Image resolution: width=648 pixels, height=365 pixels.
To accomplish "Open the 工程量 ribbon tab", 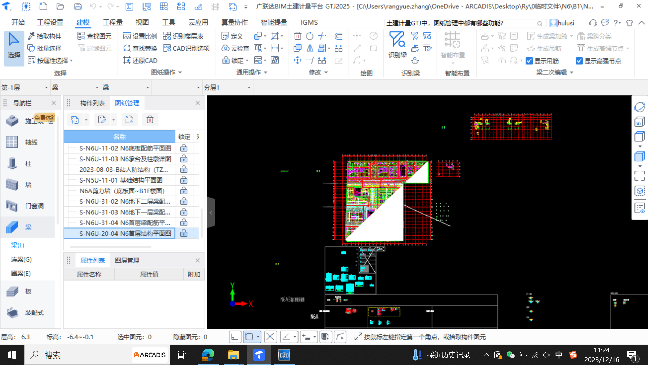I will pyautogui.click(x=112, y=22).
